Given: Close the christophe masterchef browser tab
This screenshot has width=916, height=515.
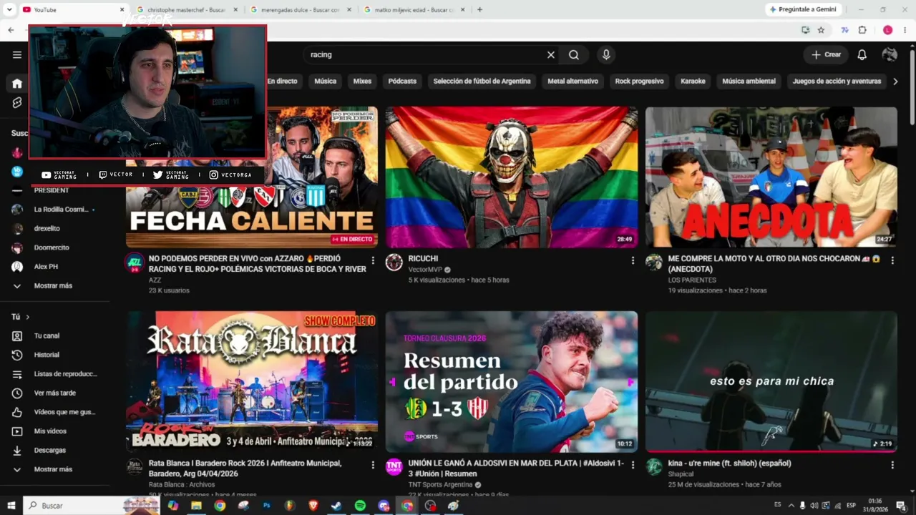Looking at the screenshot, I should pyautogui.click(x=235, y=9).
